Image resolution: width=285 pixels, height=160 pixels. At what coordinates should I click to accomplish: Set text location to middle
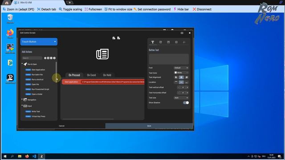(181, 82)
